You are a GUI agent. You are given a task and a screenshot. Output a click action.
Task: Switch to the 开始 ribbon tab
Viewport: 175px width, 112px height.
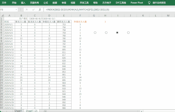tap(14, 3)
